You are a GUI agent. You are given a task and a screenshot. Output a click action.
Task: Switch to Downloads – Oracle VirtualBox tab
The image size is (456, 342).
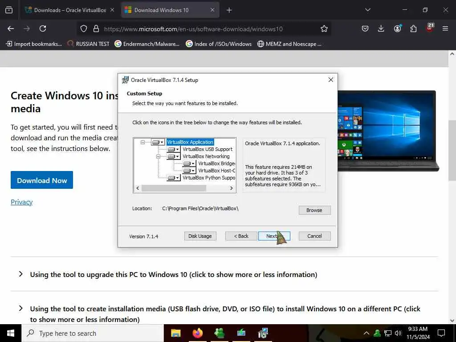click(x=70, y=10)
